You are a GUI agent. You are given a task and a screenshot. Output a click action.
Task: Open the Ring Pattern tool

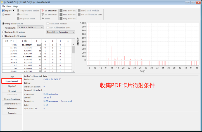pos(61,18)
